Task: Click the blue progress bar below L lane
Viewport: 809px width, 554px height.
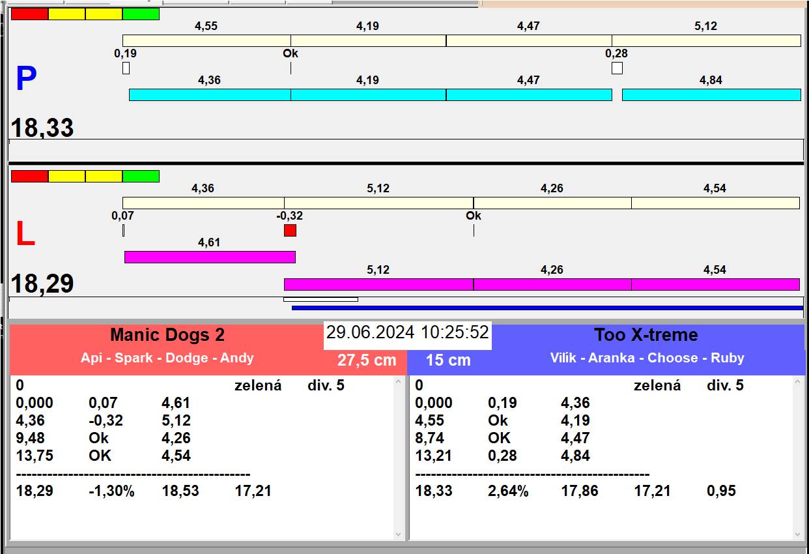Action: (x=547, y=308)
